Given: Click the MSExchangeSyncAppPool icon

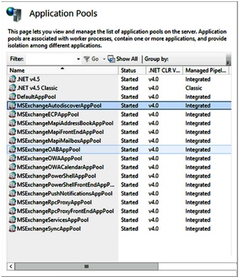Looking at the screenshot, I should click(12, 228).
